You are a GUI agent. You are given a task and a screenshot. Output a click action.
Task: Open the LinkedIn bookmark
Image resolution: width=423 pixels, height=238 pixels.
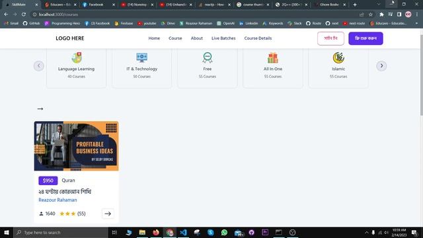(x=249, y=24)
